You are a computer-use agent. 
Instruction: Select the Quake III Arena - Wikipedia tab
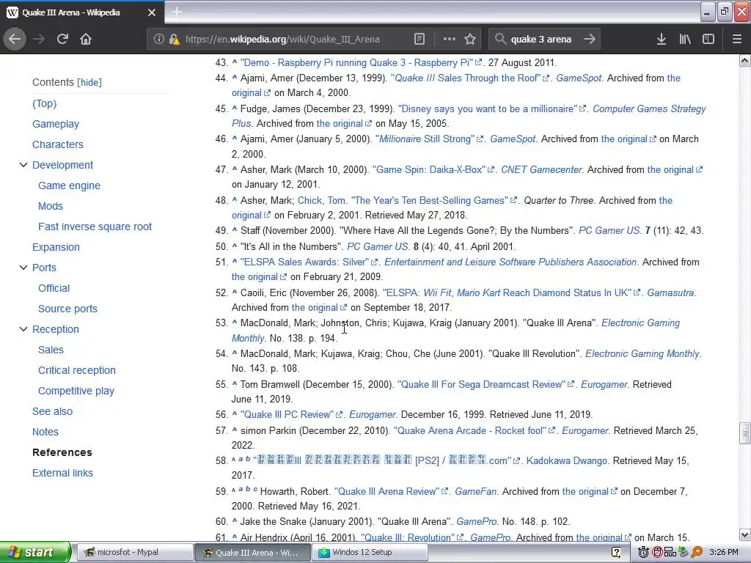[81, 12]
